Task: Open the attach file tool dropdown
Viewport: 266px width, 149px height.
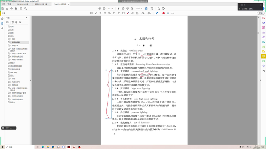Action: point(143,13)
